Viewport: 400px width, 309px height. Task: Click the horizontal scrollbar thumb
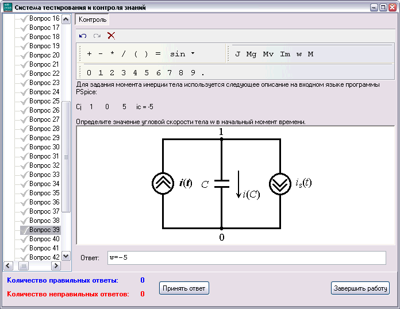24,266
